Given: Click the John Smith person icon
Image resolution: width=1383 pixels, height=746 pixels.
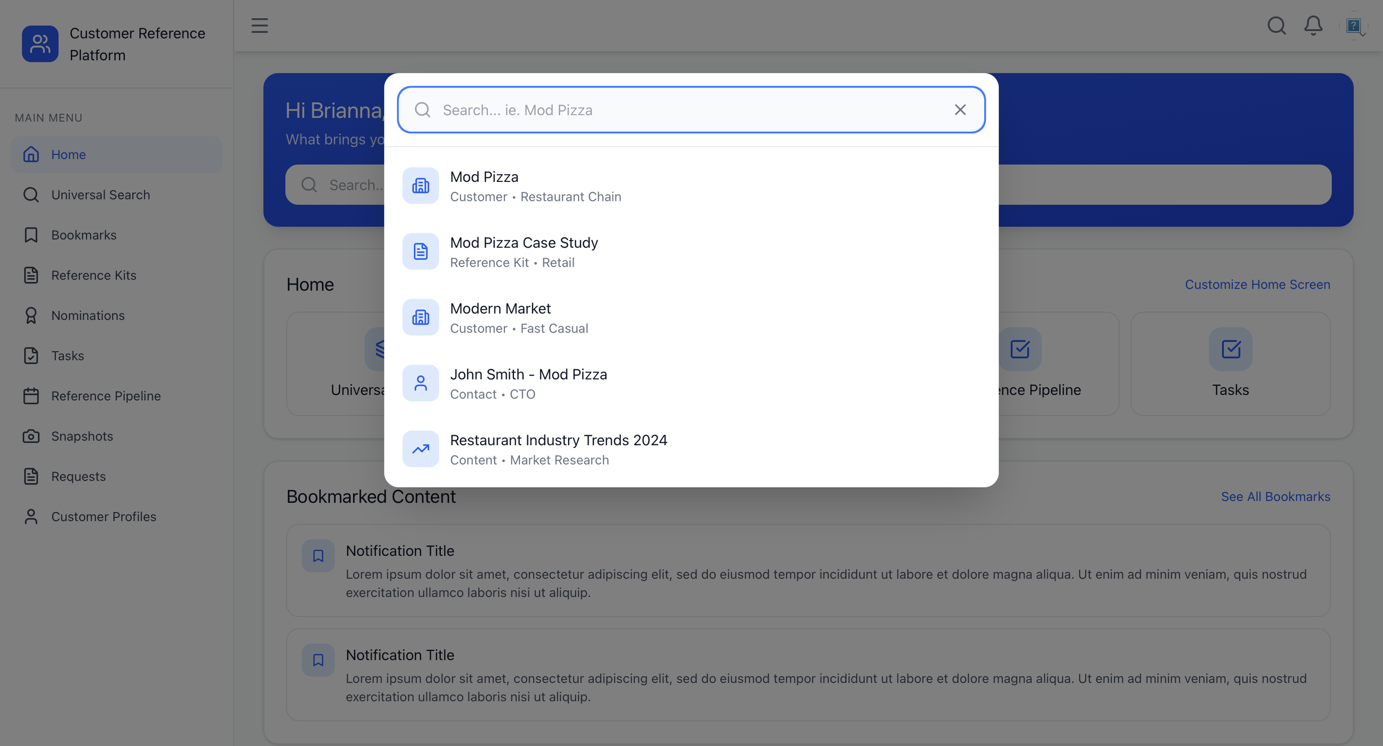Looking at the screenshot, I should [x=420, y=383].
